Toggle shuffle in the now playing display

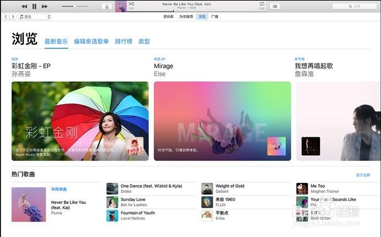coord(131,4)
